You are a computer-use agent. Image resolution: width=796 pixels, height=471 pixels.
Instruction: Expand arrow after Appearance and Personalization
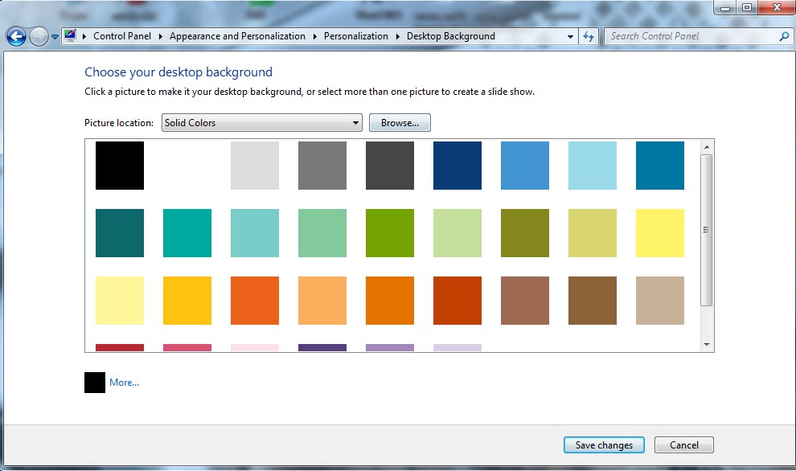(x=314, y=36)
